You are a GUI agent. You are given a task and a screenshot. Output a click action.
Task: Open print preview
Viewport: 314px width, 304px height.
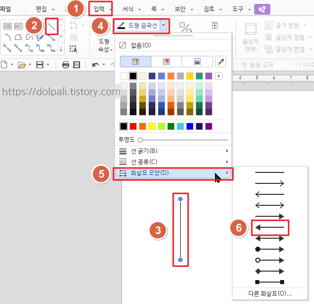click(x=77, y=65)
